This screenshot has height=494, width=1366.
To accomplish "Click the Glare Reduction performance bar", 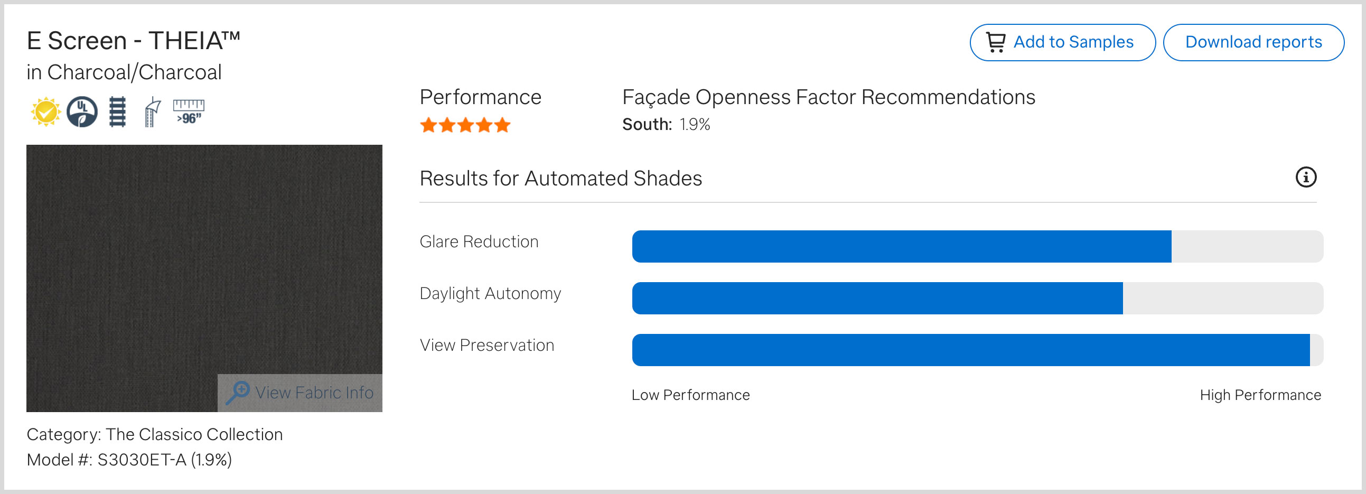I will 977,247.
